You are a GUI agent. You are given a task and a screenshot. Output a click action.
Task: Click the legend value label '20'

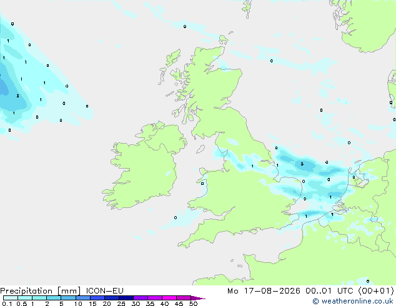(x=107, y=304)
